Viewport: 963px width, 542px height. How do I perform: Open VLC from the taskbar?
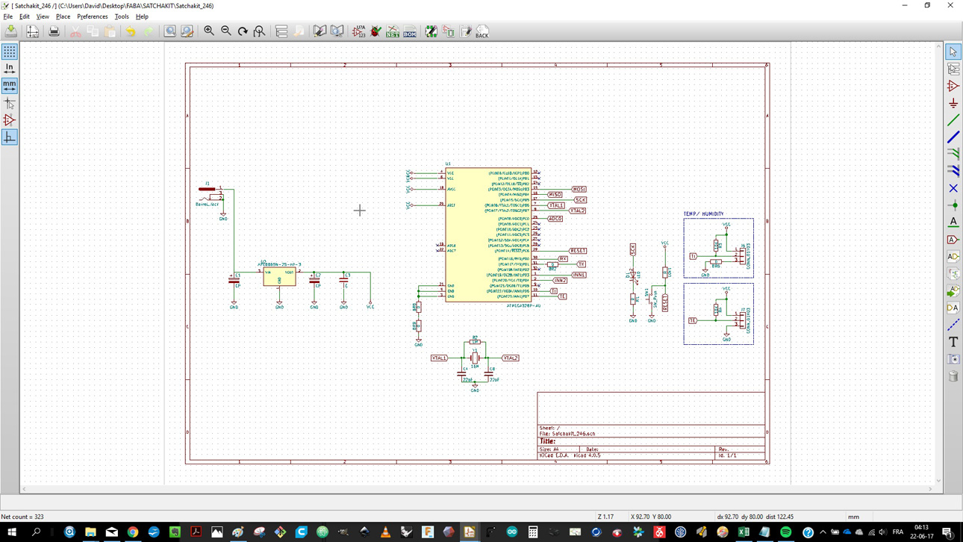point(386,532)
